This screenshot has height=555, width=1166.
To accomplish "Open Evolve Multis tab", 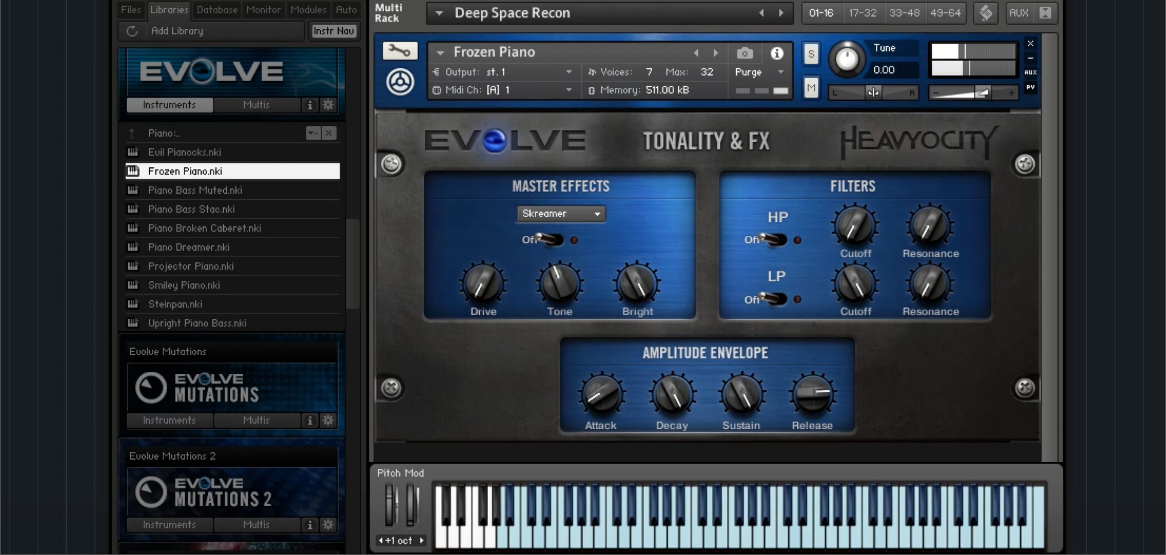I will click(x=257, y=105).
